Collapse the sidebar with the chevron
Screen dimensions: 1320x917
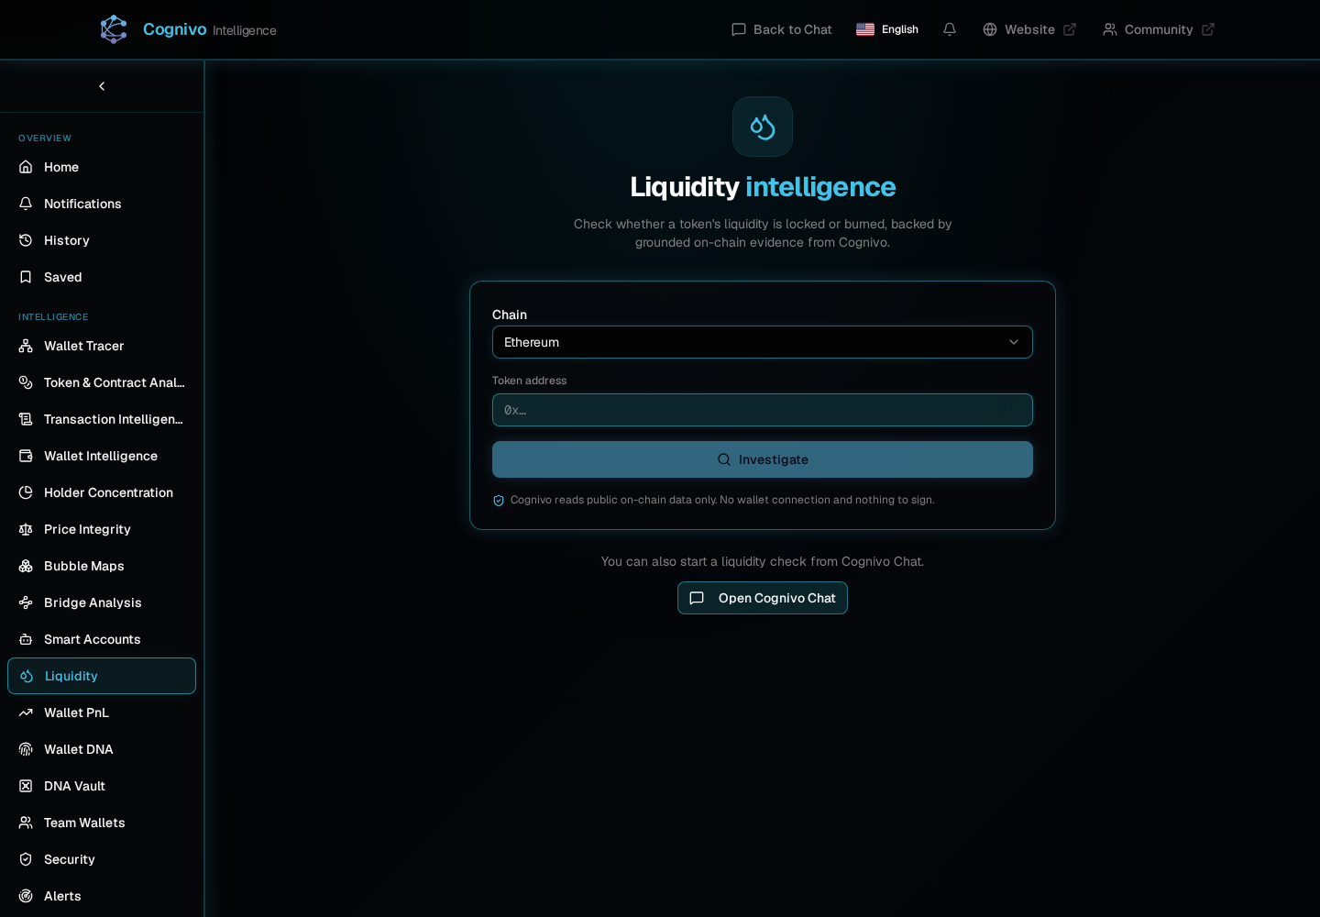102,86
